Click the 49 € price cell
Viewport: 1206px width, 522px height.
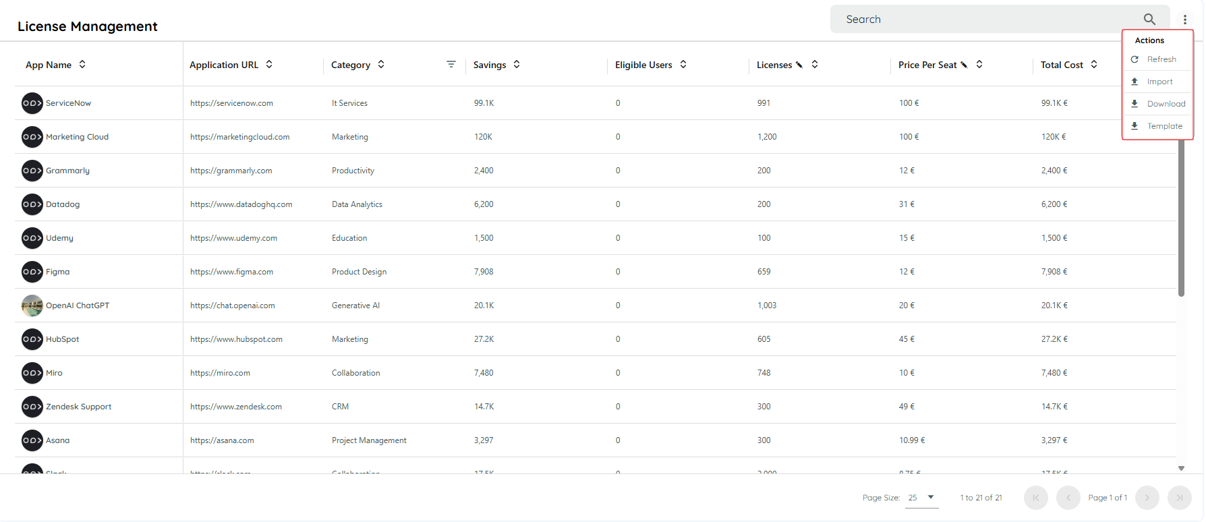click(x=907, y=407)
